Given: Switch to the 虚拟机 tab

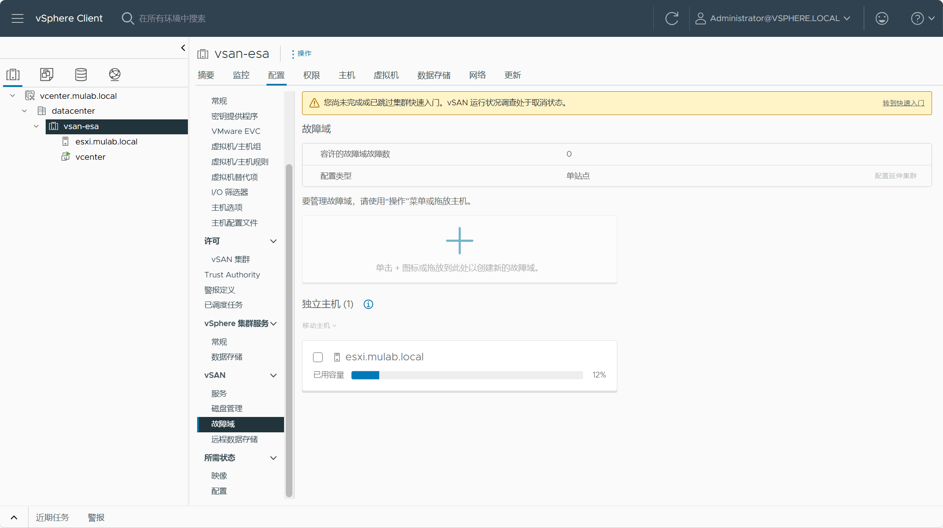Looking at the screenshot, I should tap(386, 75).
